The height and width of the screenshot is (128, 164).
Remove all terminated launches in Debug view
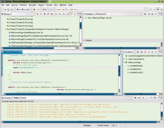52,14
